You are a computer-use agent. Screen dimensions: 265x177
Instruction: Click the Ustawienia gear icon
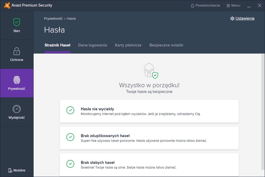[232, 19]
